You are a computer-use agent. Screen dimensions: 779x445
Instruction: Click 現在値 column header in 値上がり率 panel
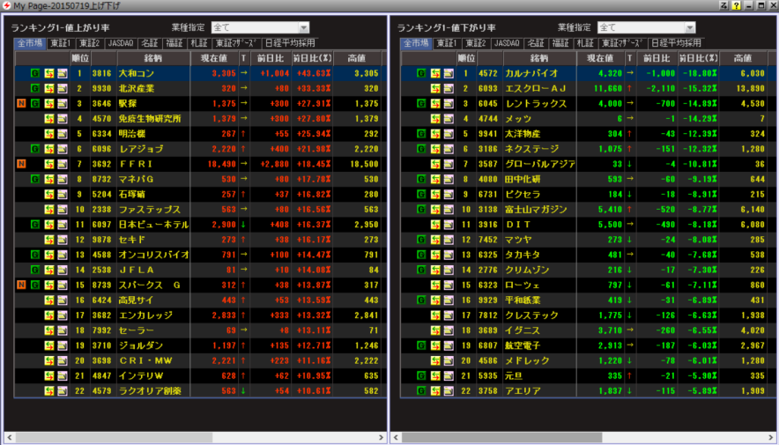214,58
